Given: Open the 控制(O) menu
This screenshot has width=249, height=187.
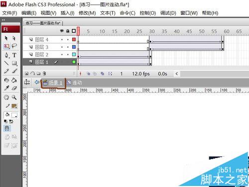Looking at the screenshot, I should click(x=148, y=13).
